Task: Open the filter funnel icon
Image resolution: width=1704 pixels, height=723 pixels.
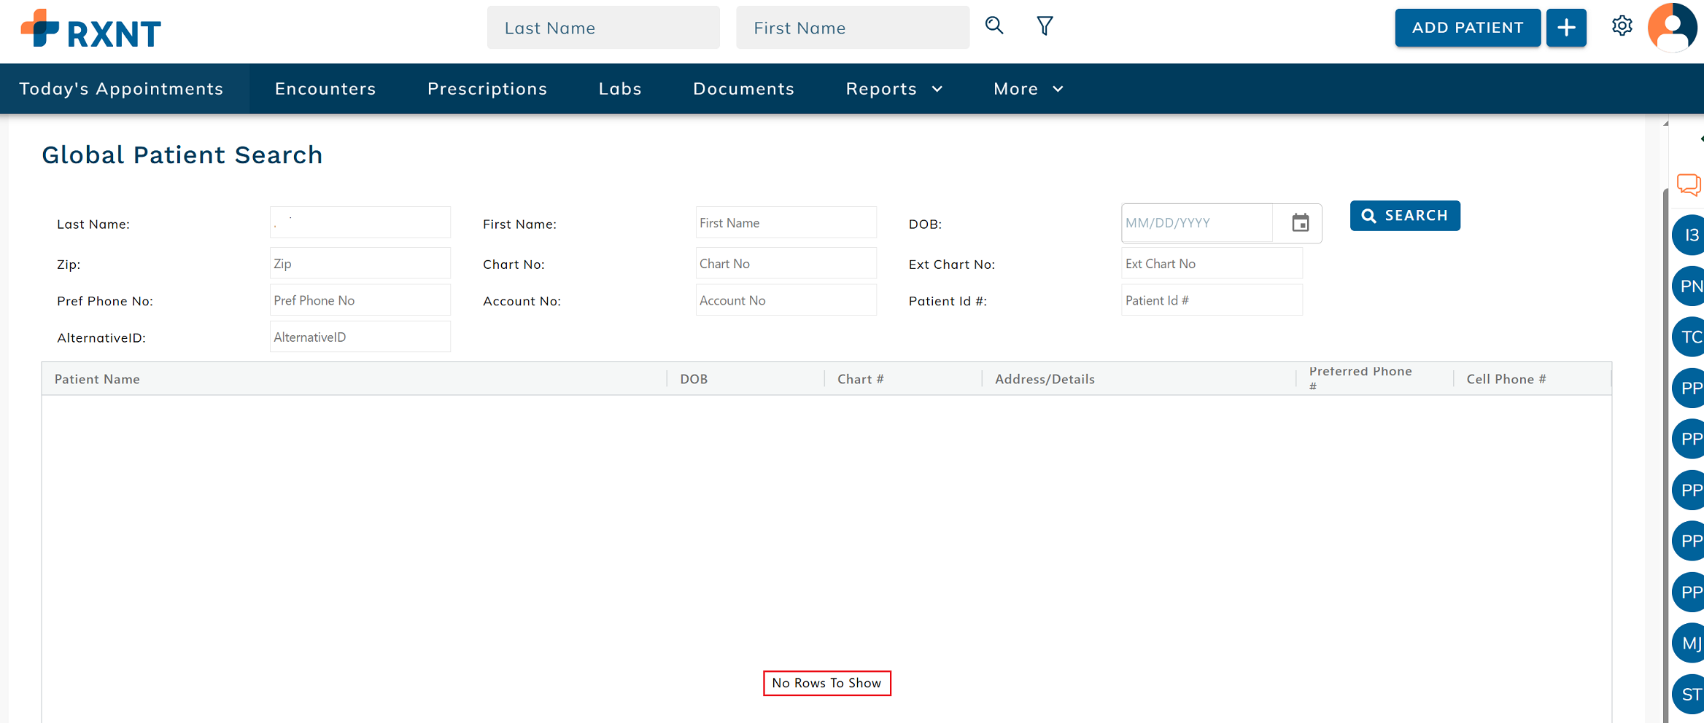Action: [1045, 26]
